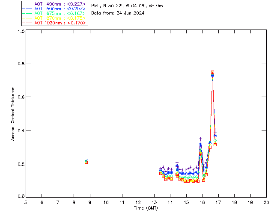Click the y-axis label 1.0
The width and height of the screenshot is (274, 219).
coord(21,31)
